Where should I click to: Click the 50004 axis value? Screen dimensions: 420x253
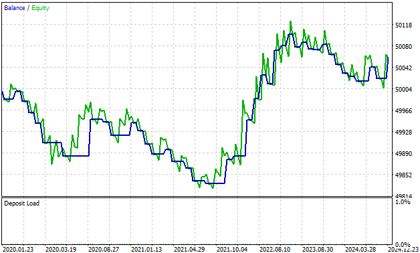[404, 89]
